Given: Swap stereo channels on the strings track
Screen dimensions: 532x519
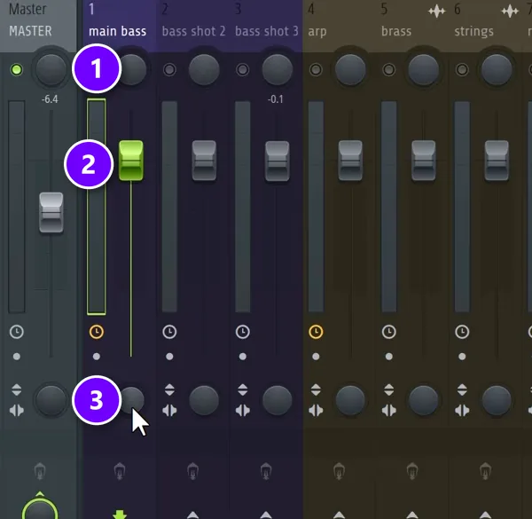Looking at the screenshot, I should 462,411.
